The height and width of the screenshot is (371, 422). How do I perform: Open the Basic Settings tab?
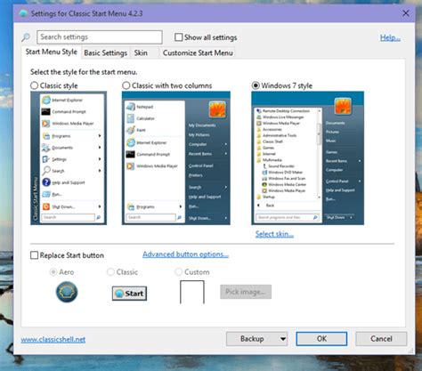pos(105,53)
